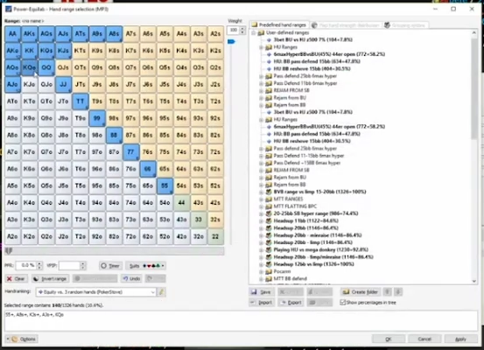Open the Timer tool
This screenshot has width=484, height=350.
(x=111, y=266)
